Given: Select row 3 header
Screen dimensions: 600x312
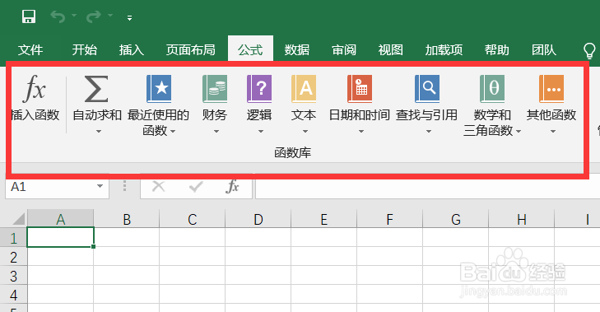Looking at the screenshot, I should pos(13,276).
